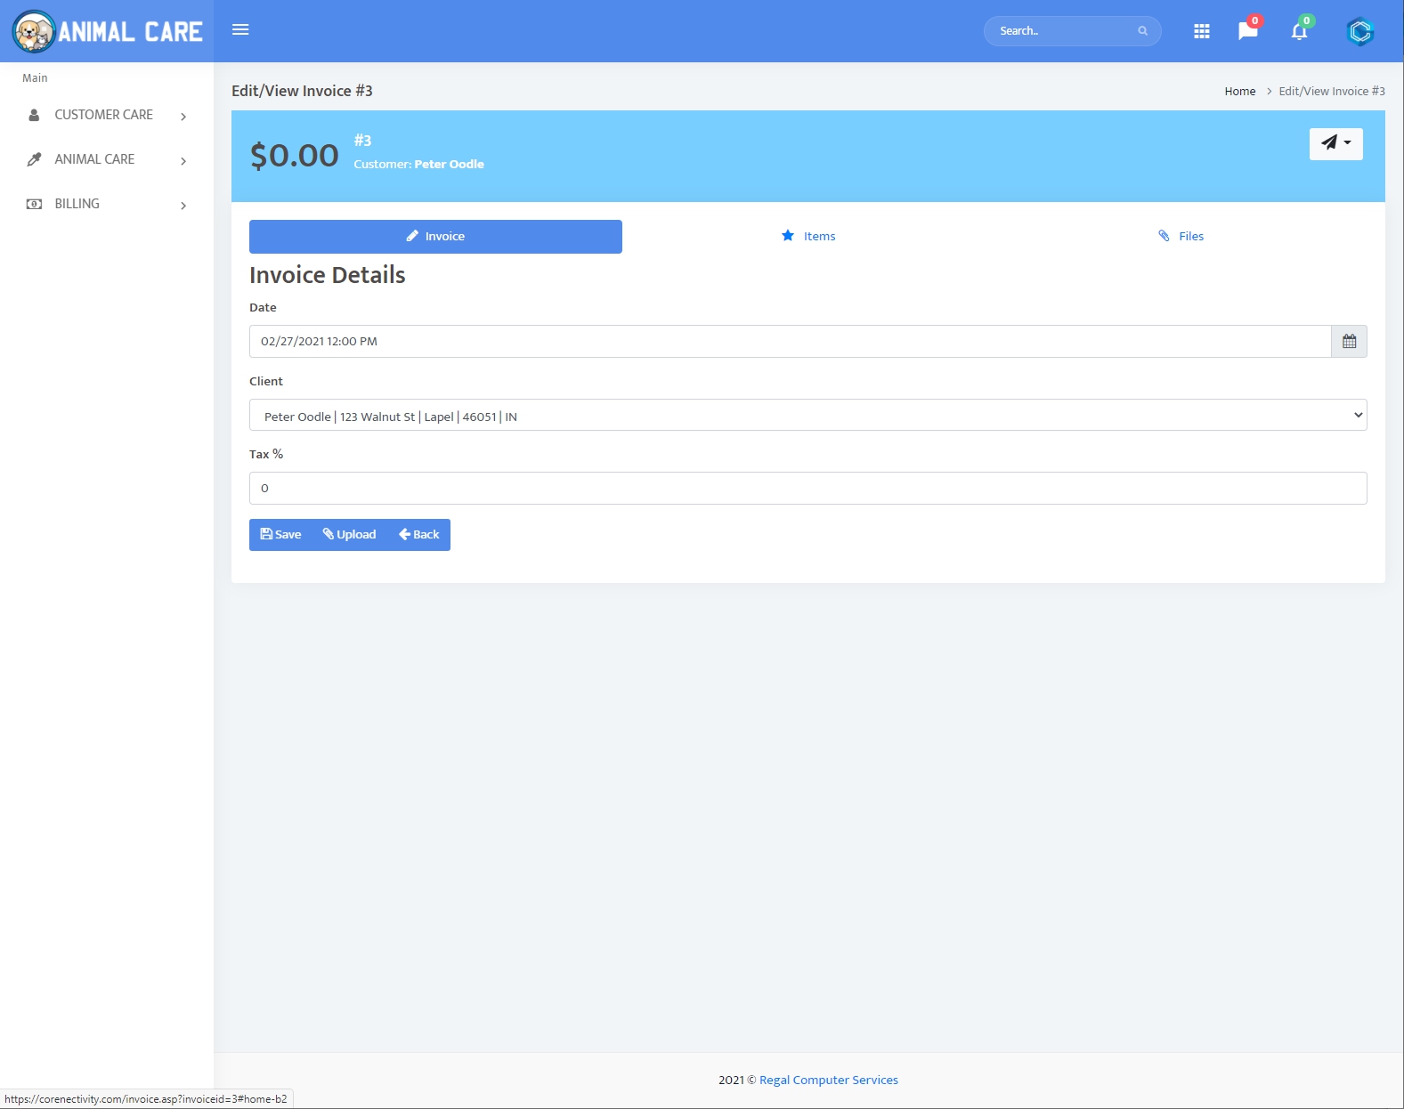Open the date picker calendar icon

pyautogui.click(x=1349, y=341)
